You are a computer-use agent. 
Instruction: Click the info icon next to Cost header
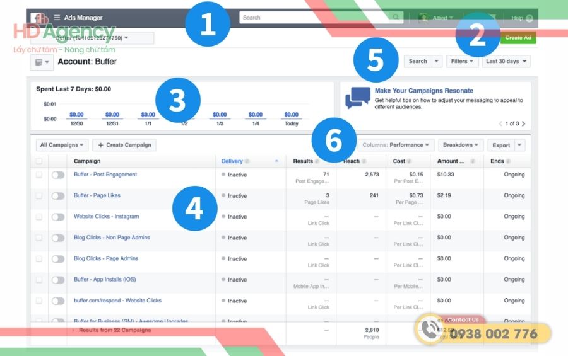410,161
